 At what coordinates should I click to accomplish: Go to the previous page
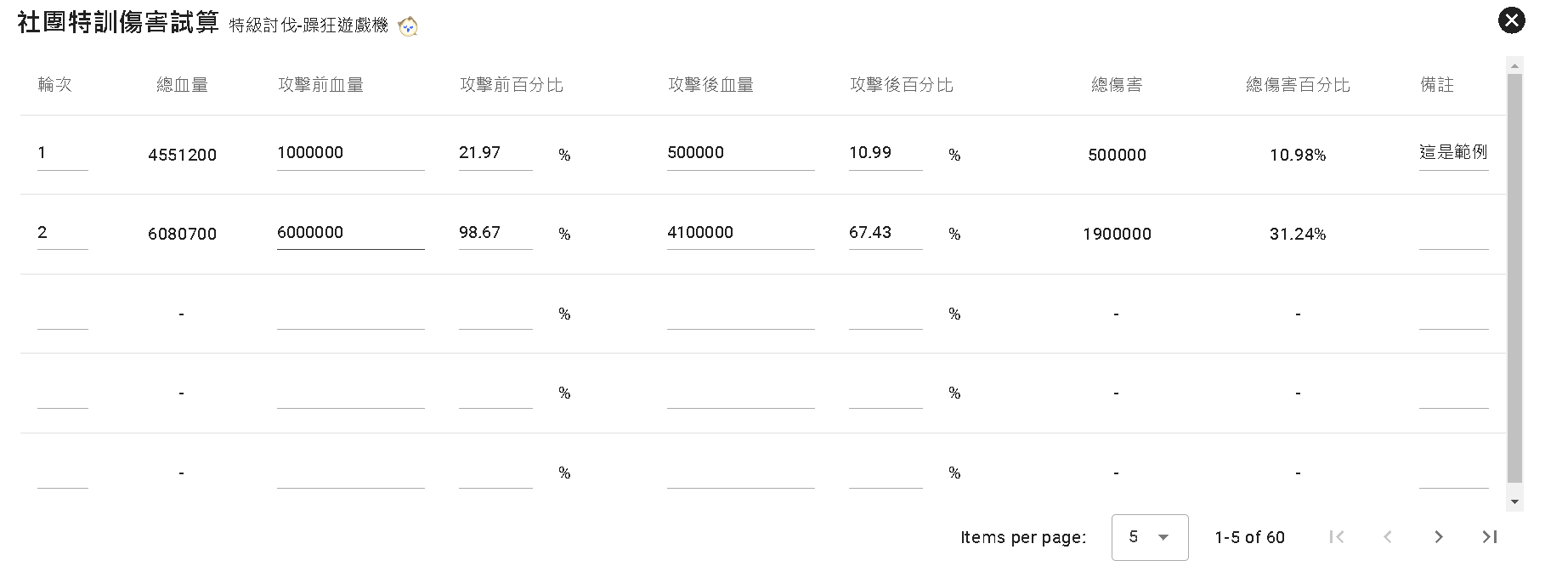[1387, 537]
